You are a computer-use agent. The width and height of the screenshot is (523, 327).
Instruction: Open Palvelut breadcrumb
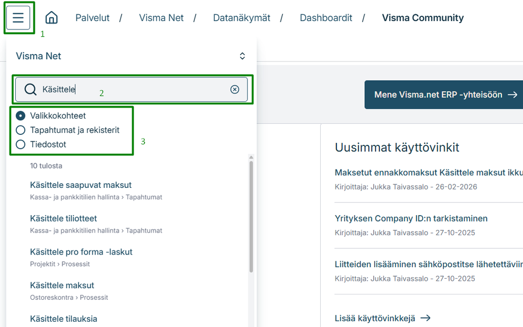[92, 18]
